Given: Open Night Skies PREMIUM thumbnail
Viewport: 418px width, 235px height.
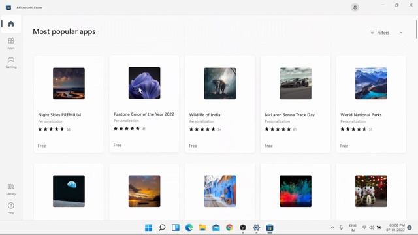Looking at the screenshot, I should (69, 84).
